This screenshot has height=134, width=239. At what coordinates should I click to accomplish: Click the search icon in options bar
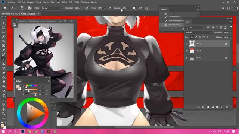(x=223, y=8)
